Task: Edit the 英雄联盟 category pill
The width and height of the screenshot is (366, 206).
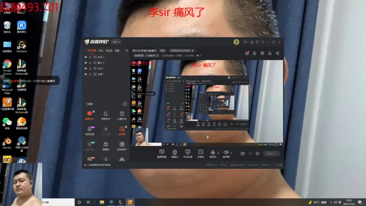Action: (x=146, y=55)
